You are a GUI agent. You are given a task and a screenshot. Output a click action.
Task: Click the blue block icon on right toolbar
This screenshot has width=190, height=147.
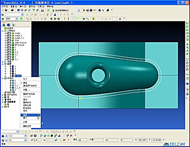(x=187, y=84)
